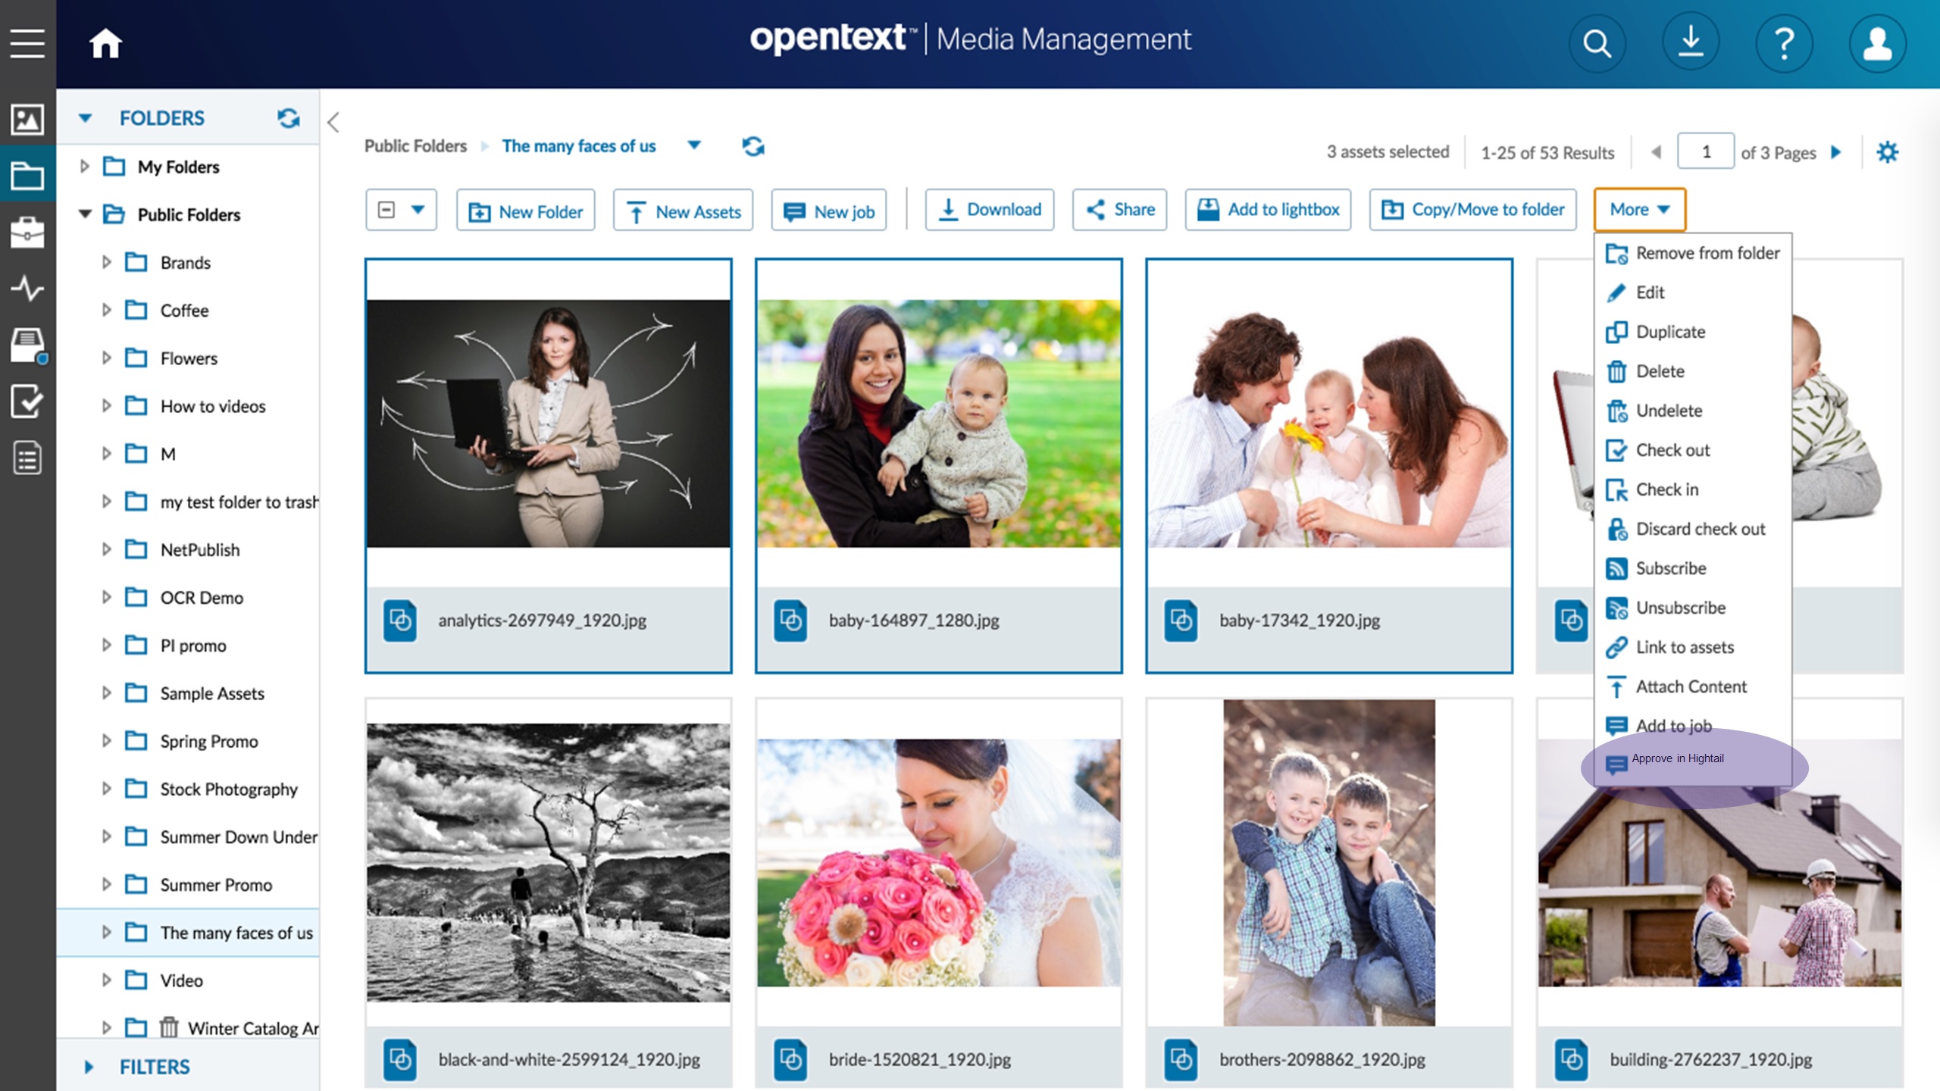1940x1091 pixels.
Task: Open the downloads icon in header
Action: tap(1691, 43)
